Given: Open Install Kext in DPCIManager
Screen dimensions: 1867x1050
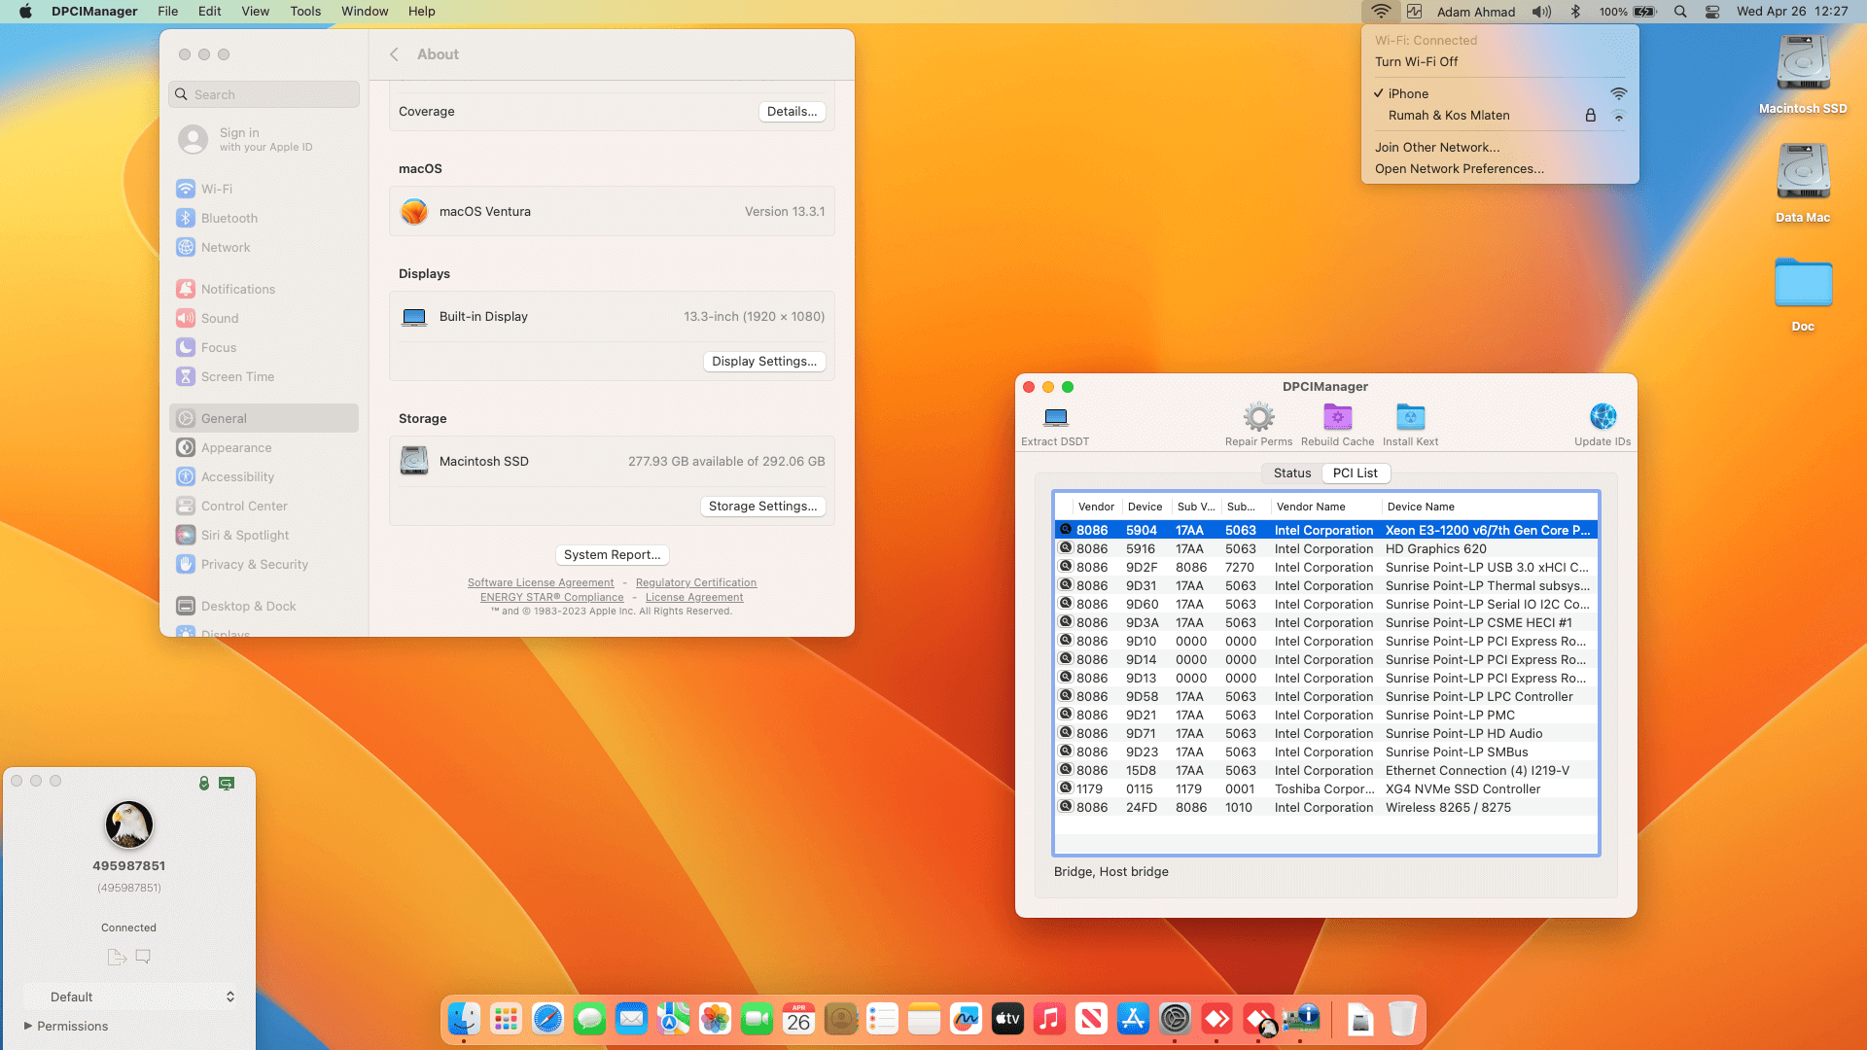Looking at the screenshot, I should (x=1410, y=418).
